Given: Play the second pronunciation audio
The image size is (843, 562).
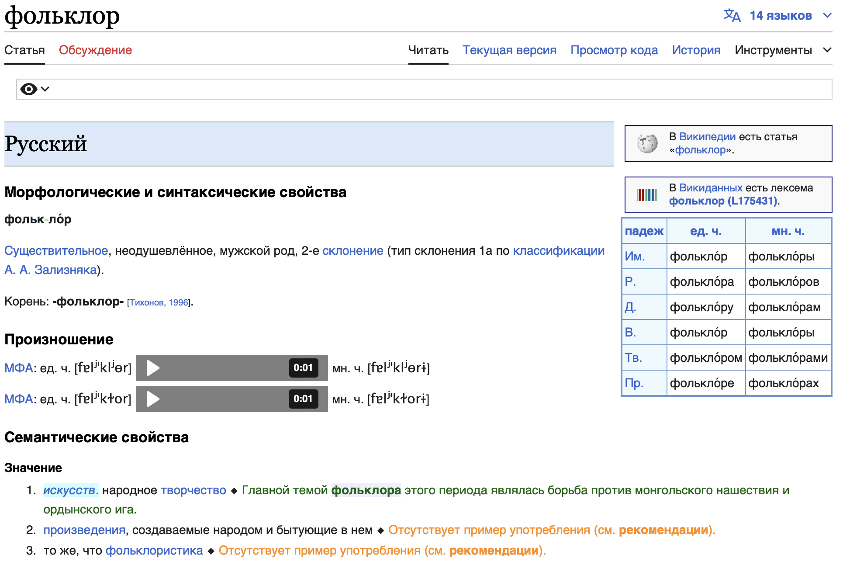Looking at the screenshot, I should pos(153,399).
